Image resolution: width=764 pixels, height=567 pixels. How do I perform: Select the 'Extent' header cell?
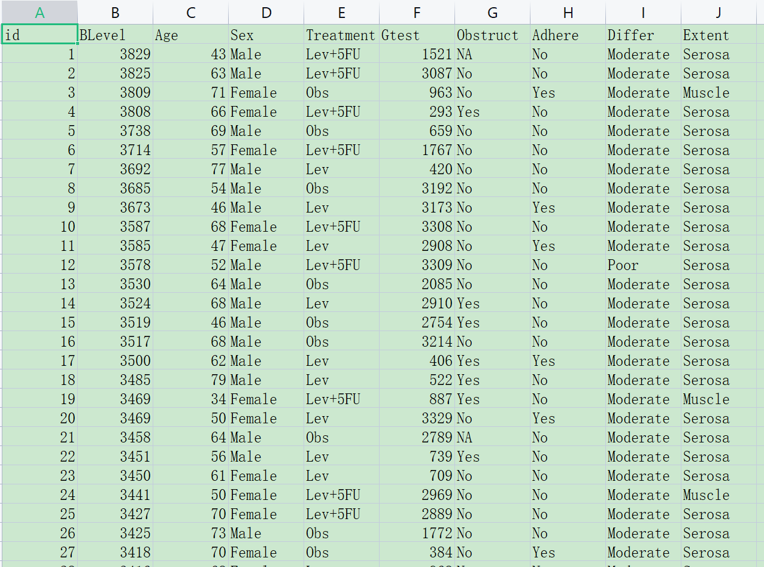click(718, 35)
